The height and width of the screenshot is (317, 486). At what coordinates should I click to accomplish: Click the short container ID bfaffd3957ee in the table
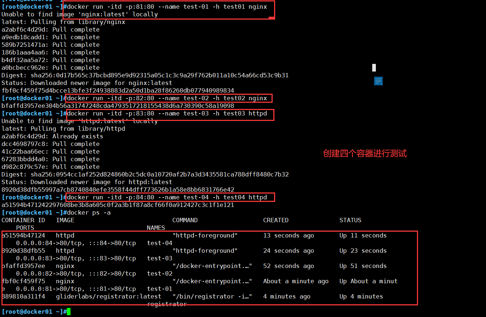point(23,266)
